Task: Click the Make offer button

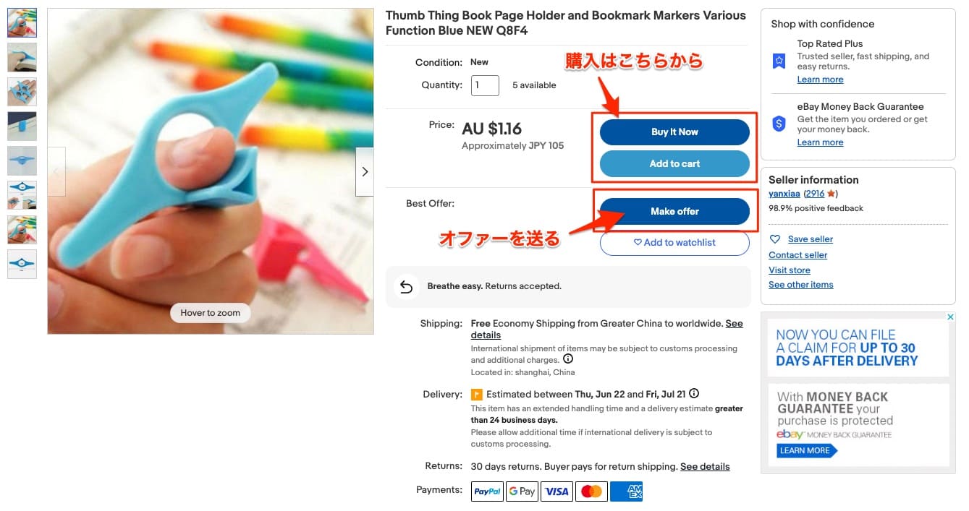Action: (x=674, y=211)
